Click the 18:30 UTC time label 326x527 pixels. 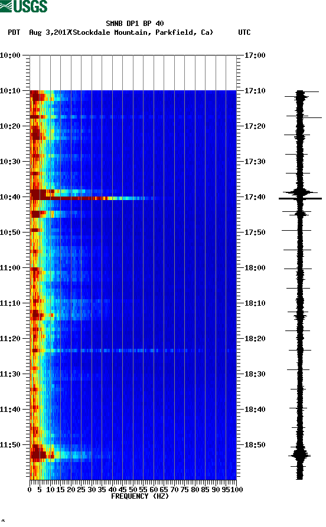point(255,374)
